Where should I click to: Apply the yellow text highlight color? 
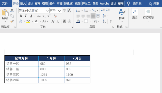28,21
